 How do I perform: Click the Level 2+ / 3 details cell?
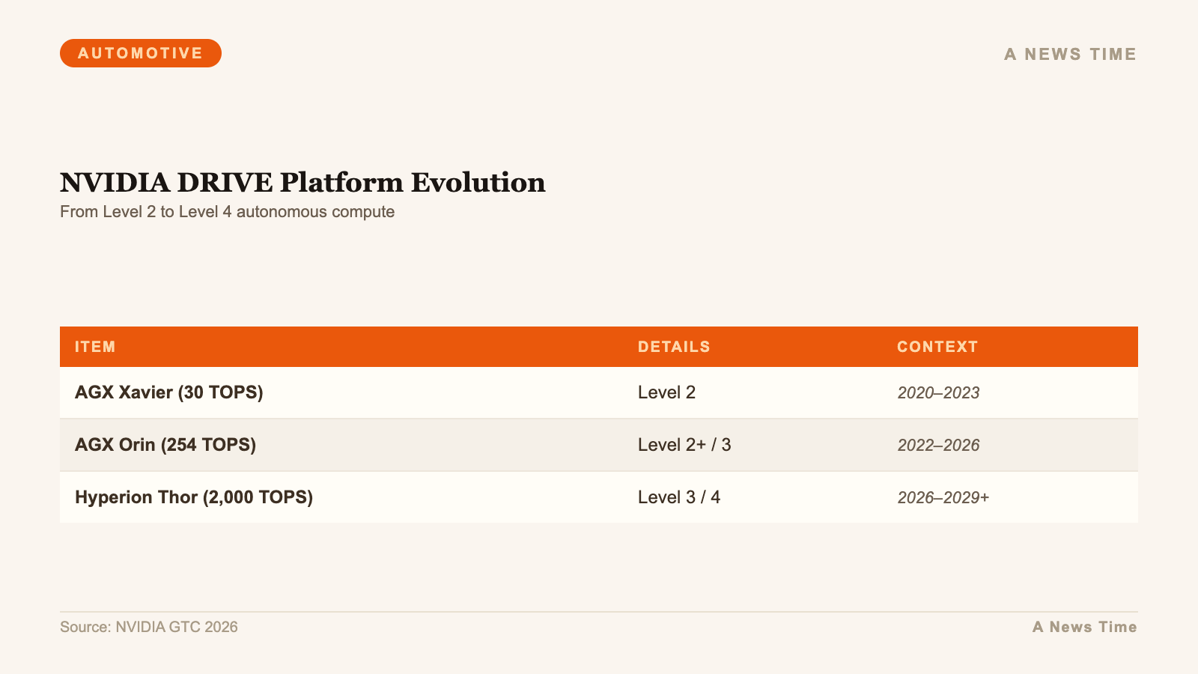(x=684, y=444)
